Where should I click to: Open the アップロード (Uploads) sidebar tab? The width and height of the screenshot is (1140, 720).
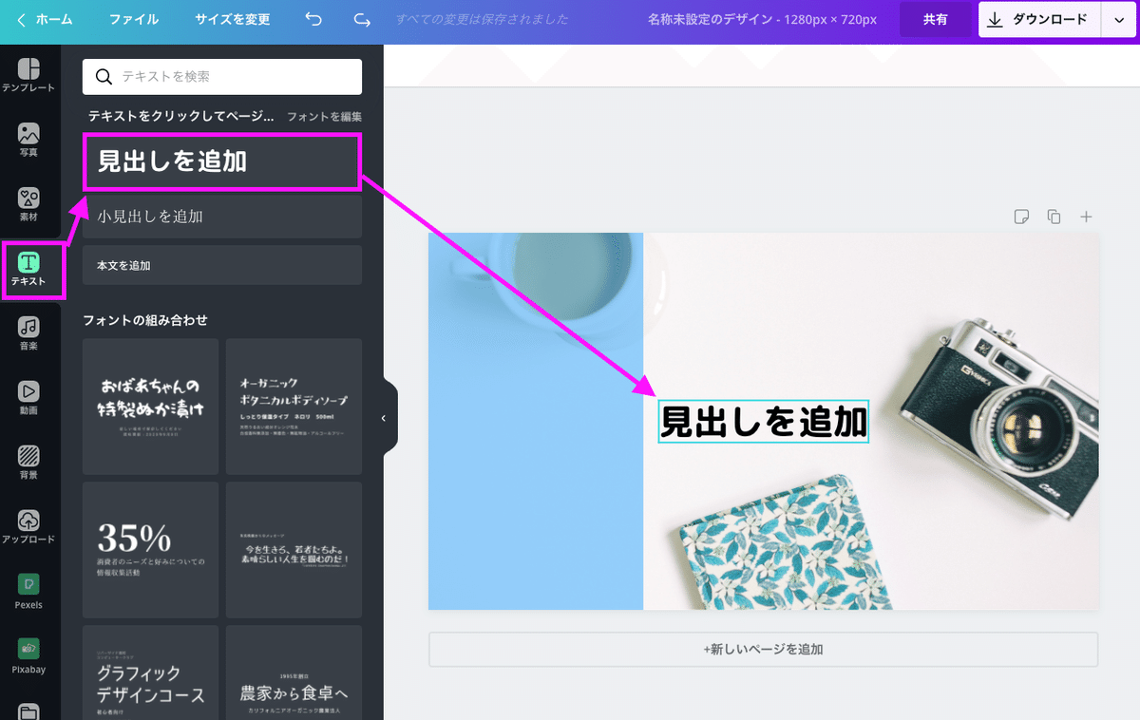pos(28,528)
